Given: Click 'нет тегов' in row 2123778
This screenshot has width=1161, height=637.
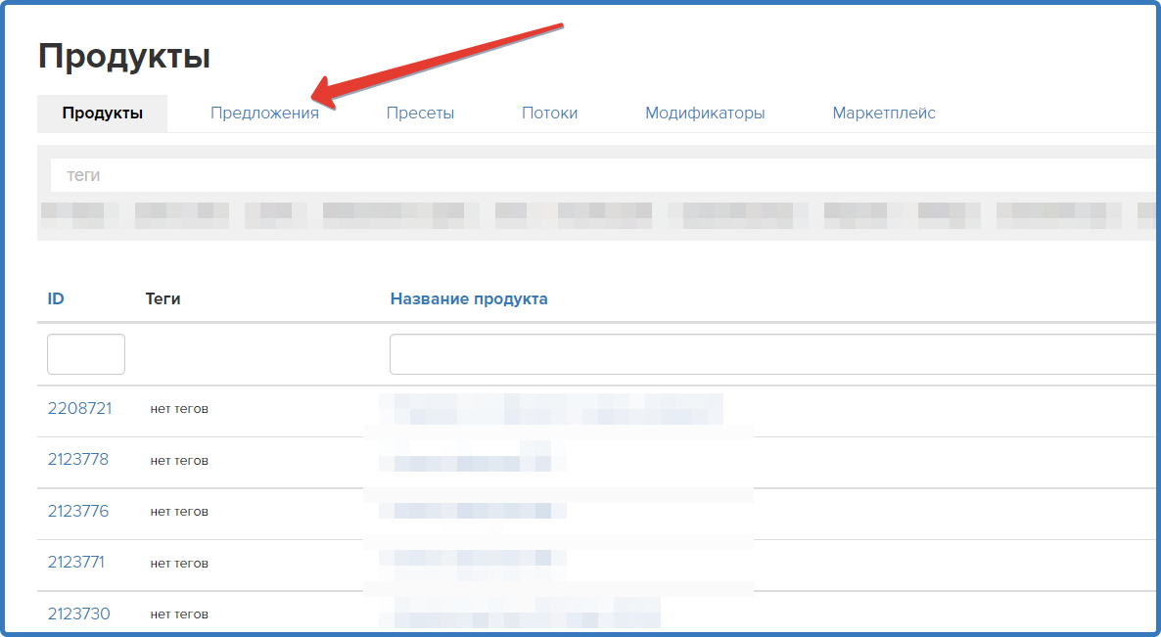Looking at the screenshot, I should coord(179,460).
